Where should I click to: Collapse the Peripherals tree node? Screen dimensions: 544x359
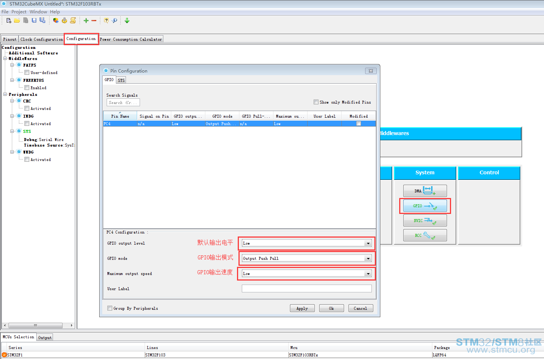(x=5, y=94)
